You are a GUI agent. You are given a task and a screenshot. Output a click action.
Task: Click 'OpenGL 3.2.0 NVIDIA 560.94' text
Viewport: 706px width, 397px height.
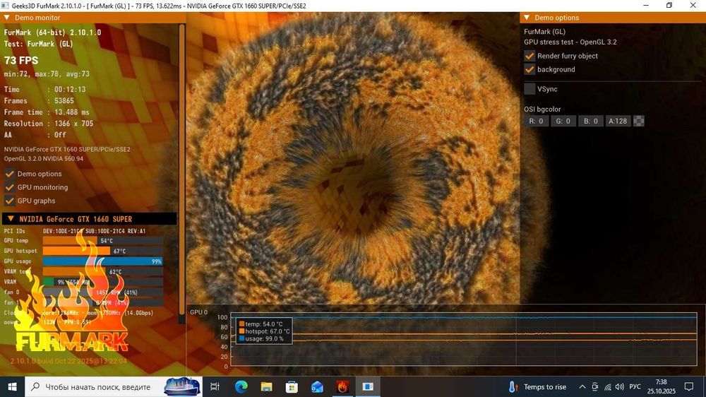click(x=44, y=159)
